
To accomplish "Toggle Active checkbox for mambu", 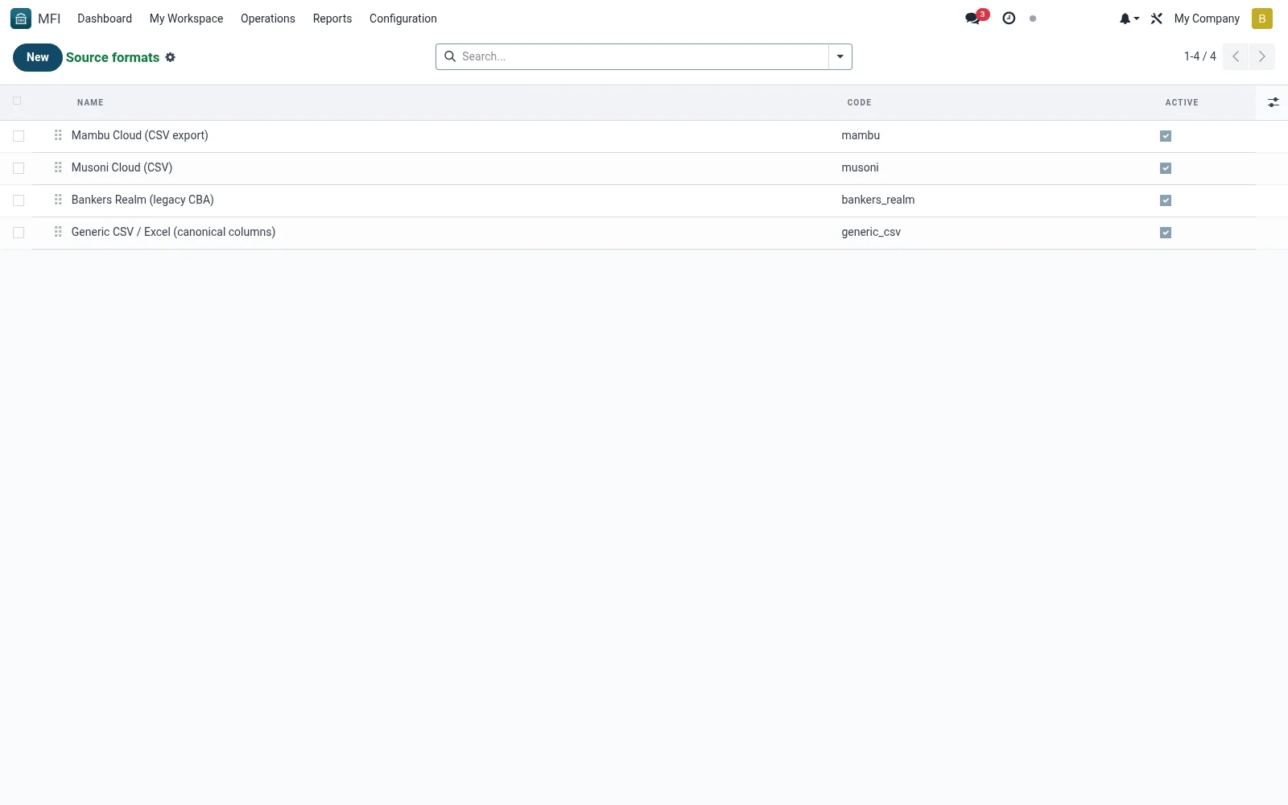I will click(x=1166, y=136).
